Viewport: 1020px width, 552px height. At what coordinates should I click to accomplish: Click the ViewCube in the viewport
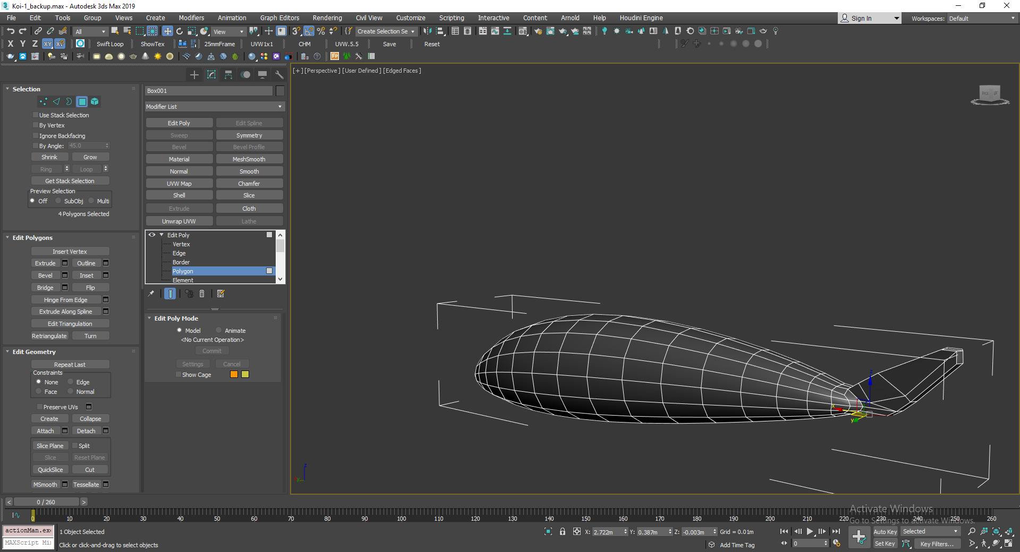990,94
